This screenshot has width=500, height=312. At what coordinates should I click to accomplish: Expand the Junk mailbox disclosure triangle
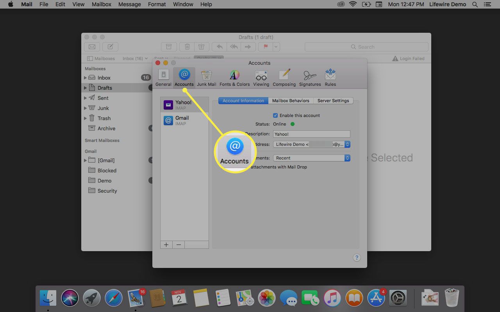coord(85,108)
